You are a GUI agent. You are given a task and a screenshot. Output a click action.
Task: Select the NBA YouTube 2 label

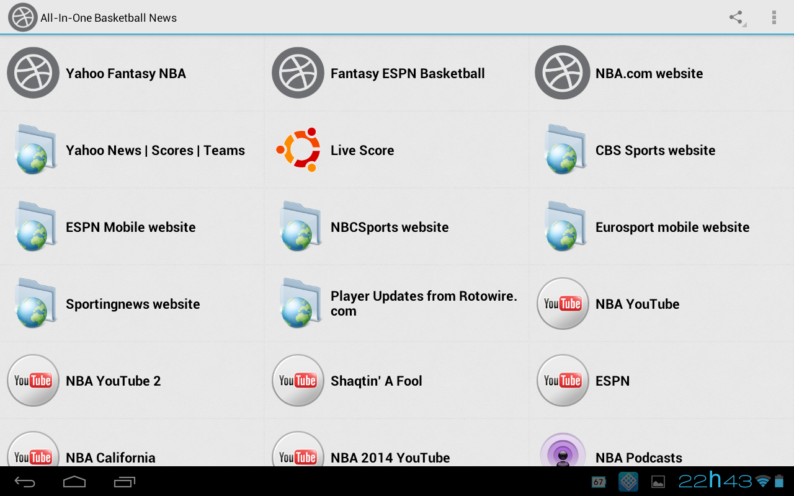[114, 381]
